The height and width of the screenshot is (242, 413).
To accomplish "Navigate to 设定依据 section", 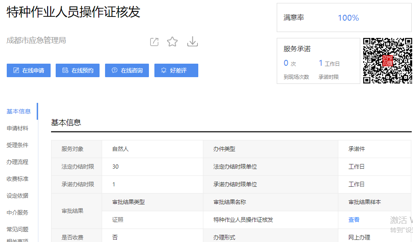I will coord(18,196).
